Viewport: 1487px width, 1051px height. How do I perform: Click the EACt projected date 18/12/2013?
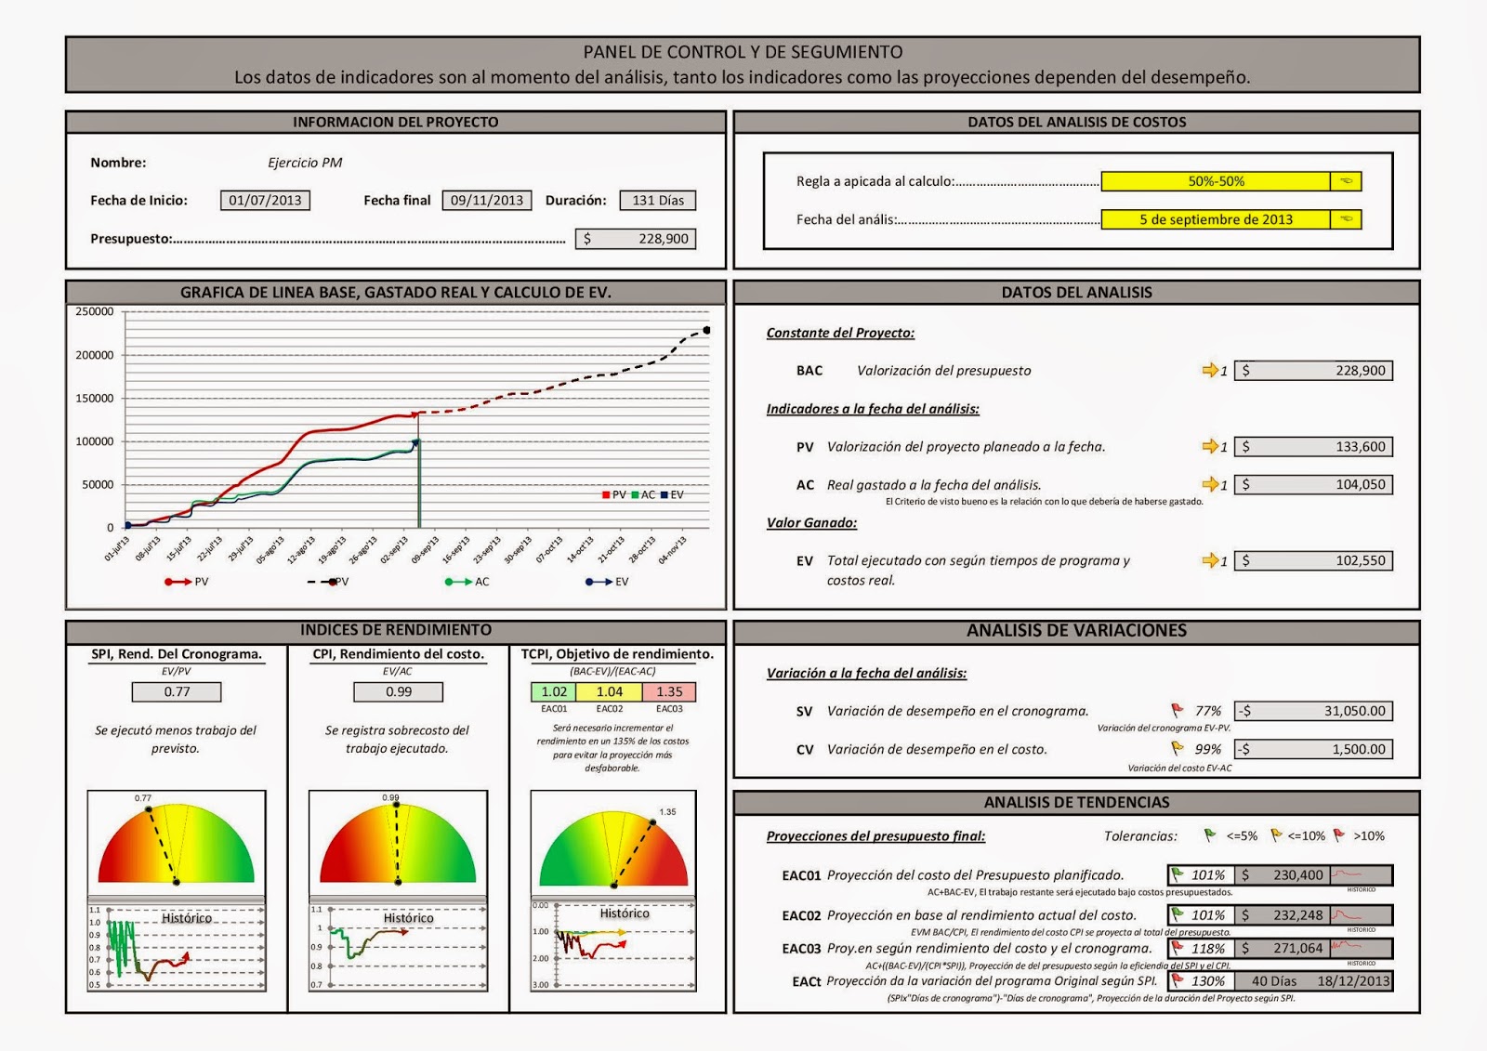[1353, 980]
